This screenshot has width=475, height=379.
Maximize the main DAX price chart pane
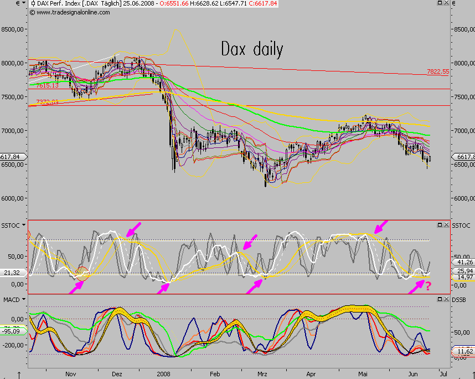click(440, 3)
